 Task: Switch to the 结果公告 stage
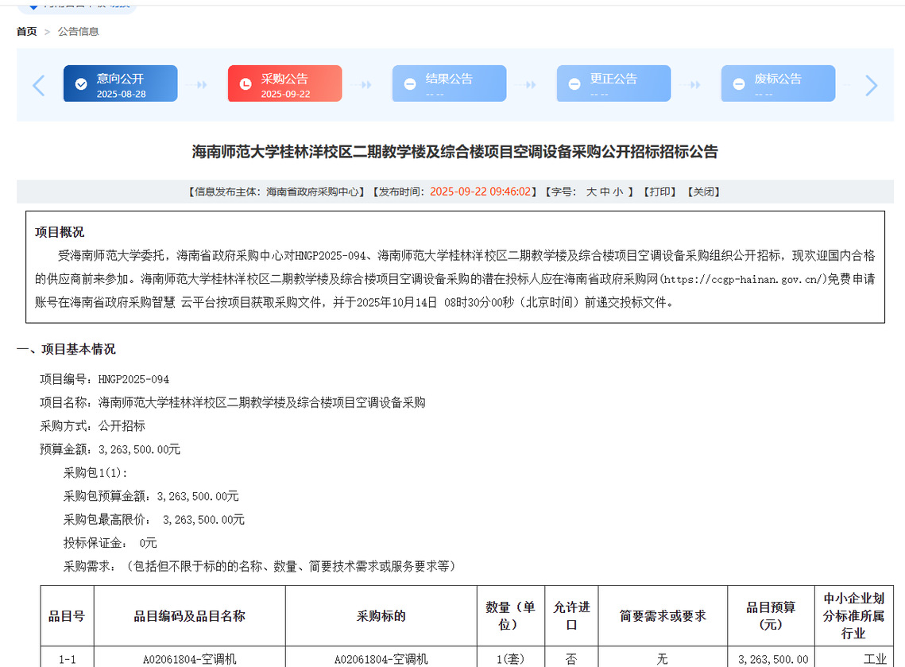pyautogui.click(x=450, y=83)
